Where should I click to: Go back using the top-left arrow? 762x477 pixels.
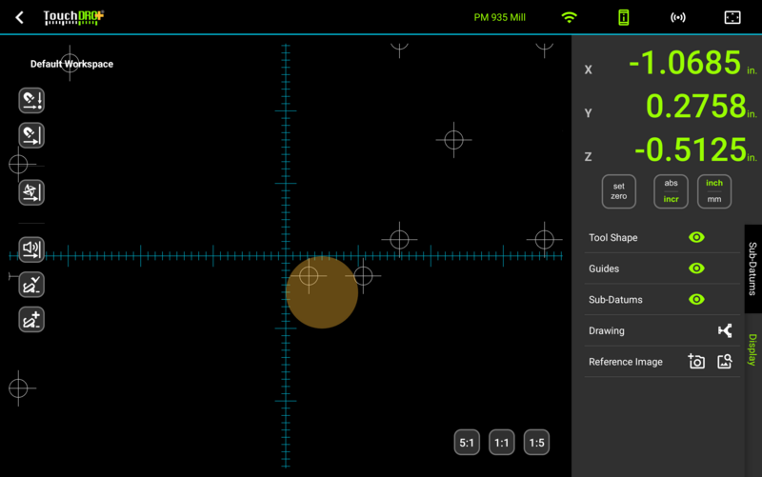pos(19,17)
